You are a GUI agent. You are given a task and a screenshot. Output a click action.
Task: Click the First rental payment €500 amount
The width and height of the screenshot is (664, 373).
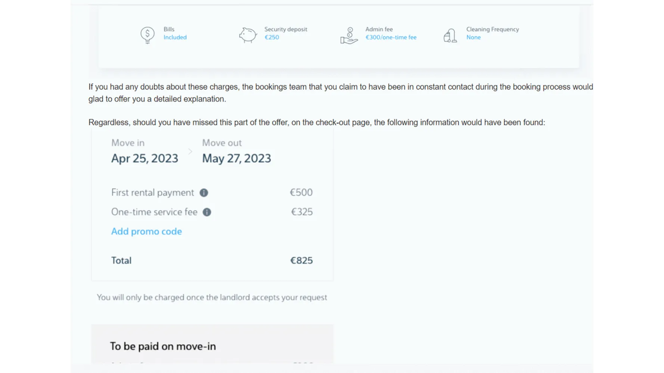click(x=301, y=192)
